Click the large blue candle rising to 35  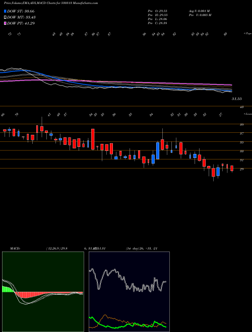158,151
